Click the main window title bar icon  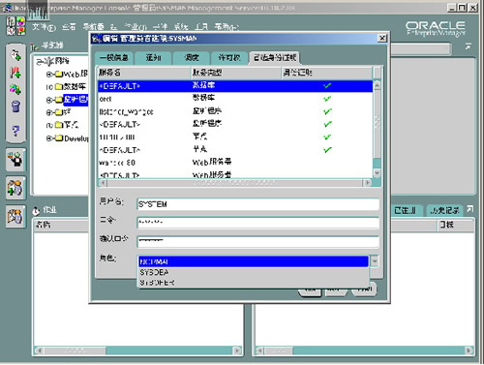click(7, 8)
